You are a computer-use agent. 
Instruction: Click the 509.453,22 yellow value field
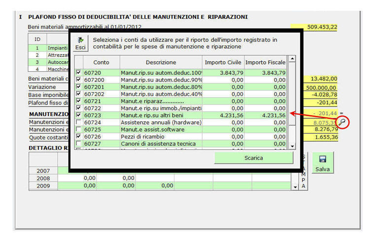314,27
